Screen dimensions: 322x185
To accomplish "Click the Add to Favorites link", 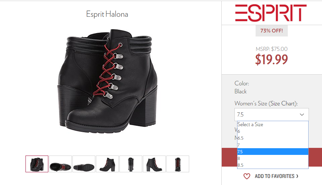I will pyautogui.click(x=275, y=176).
